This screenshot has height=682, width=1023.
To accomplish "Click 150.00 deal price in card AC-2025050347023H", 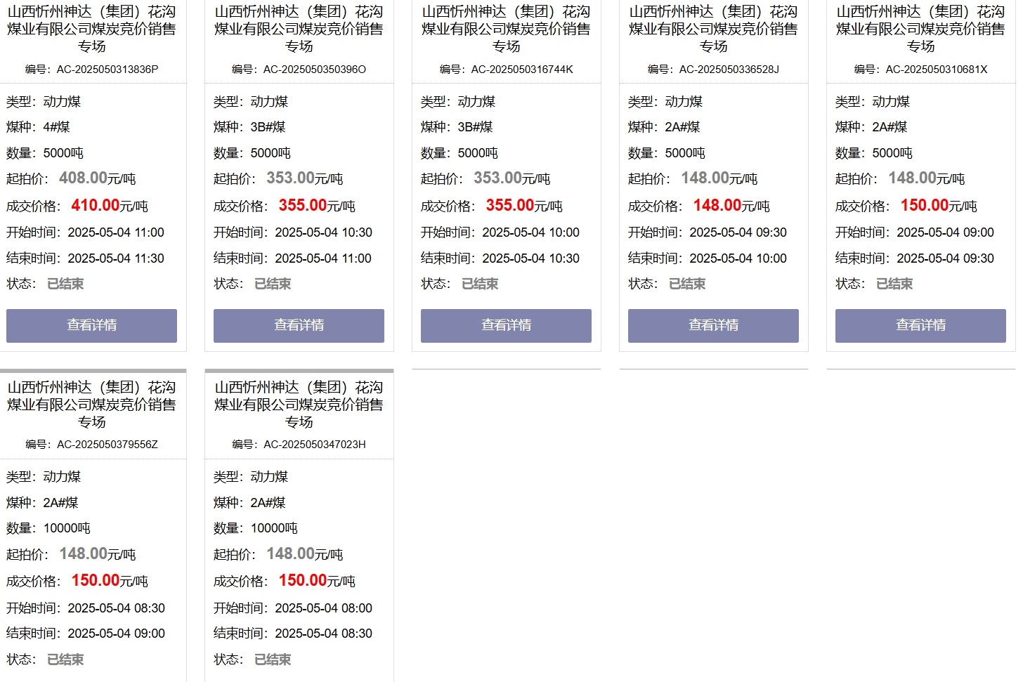I will pyautogui.click(x=303, y=580).
